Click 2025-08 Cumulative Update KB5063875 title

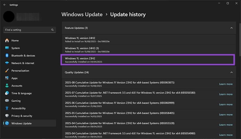(120, 82)
